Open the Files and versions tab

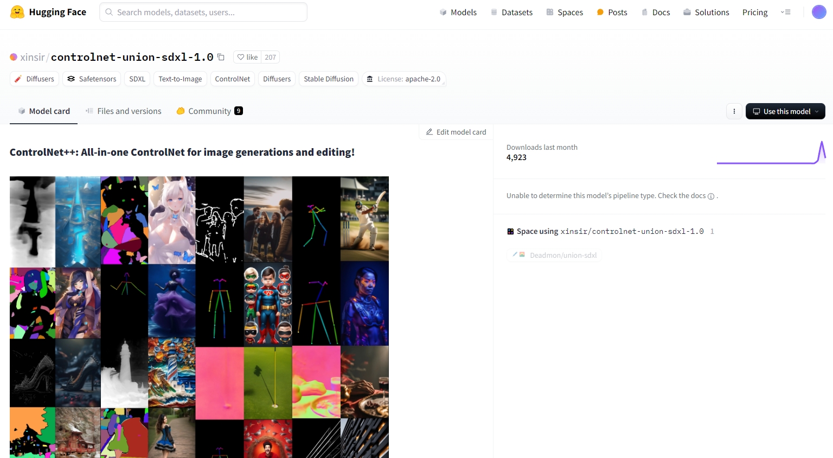pos(124,111)
